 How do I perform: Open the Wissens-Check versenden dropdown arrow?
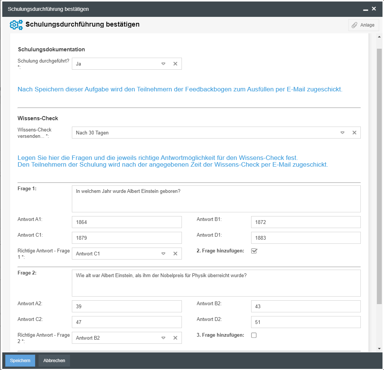(342, 133)
